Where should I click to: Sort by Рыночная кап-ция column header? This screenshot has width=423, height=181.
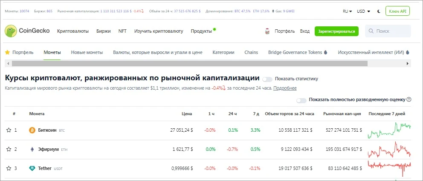click(342, 114)
